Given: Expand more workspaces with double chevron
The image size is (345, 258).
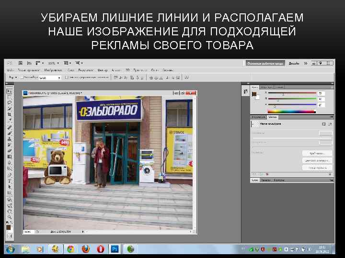Looking at the screenshot, I should [306, 64].
